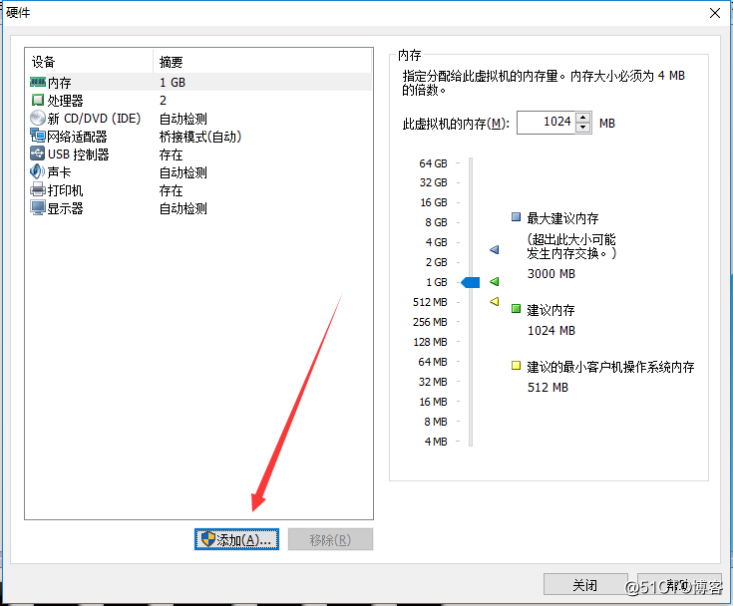Click the 4 MB scale label
733x606 pixels.
[x=436, y=442]
